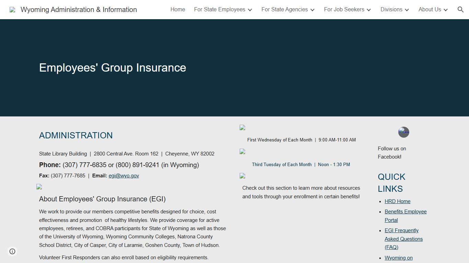Screen dimensions: 469x263
Task: Expand the Divisions dropdown
Action: point(394,10)
